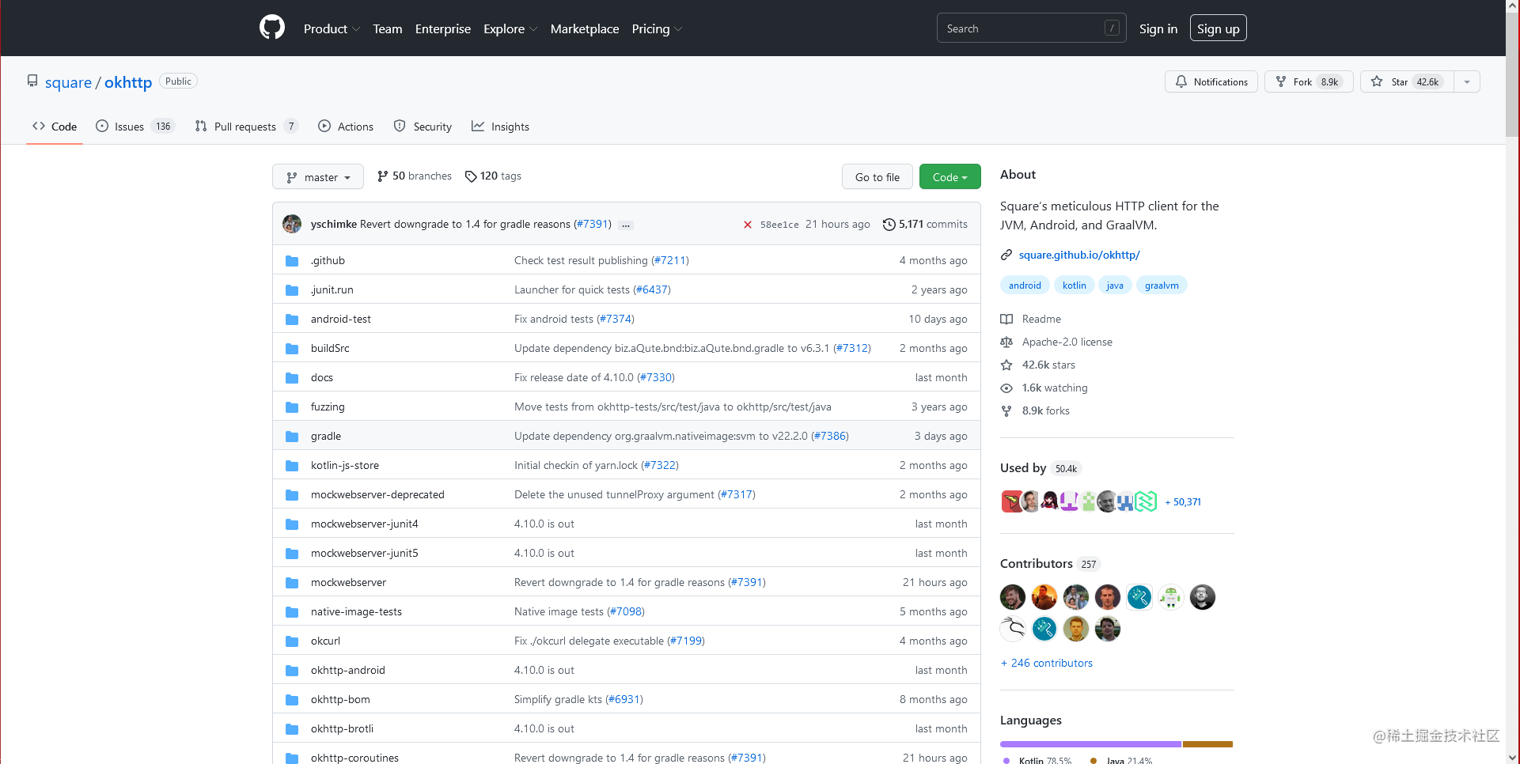Click the watching eye icon
The height and width of the screenshot is (764, 1520).
click(x=1006, y=388)
